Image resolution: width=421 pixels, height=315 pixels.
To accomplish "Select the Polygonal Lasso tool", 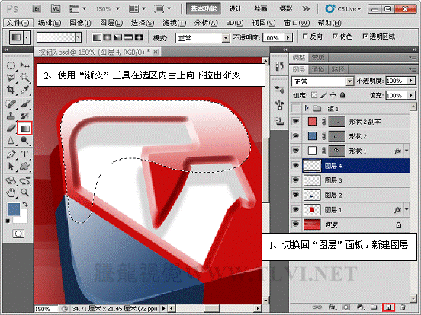I will coord(11,78).
